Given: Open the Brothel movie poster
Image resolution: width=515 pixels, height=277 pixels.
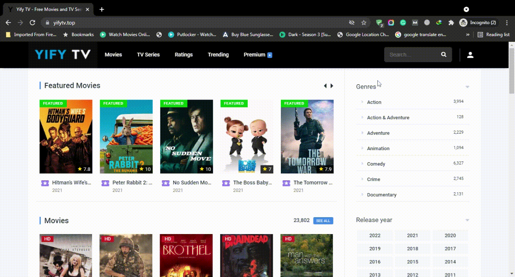Looking at the screenshot, I should coord(186,256).
